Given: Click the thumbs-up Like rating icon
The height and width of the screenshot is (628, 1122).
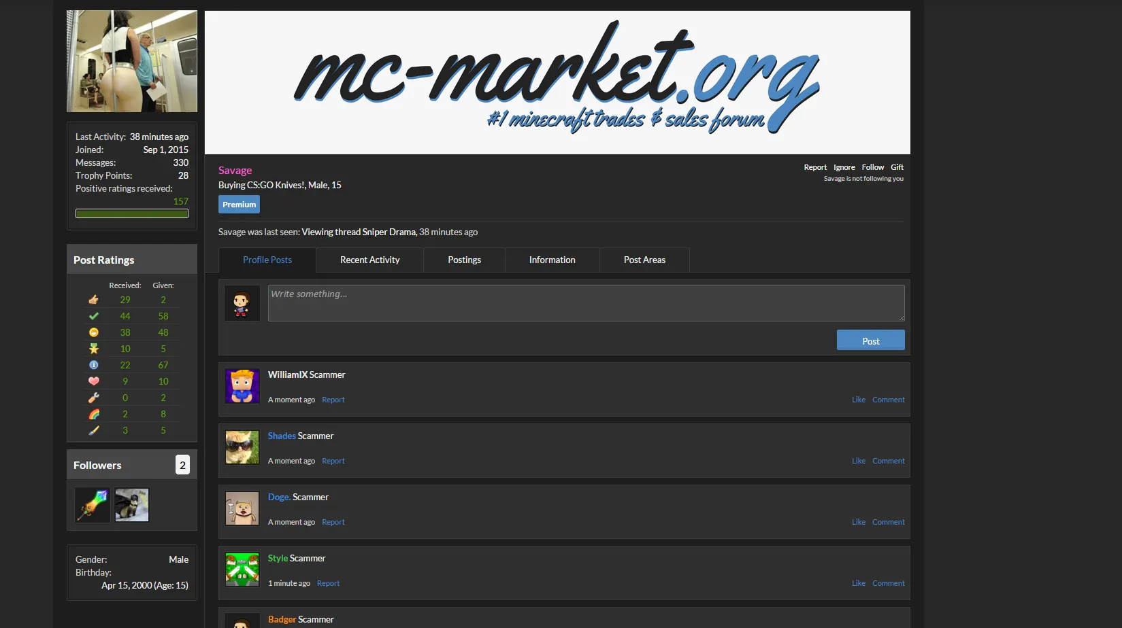Looking at the screenshot, I should click(94, 300).
